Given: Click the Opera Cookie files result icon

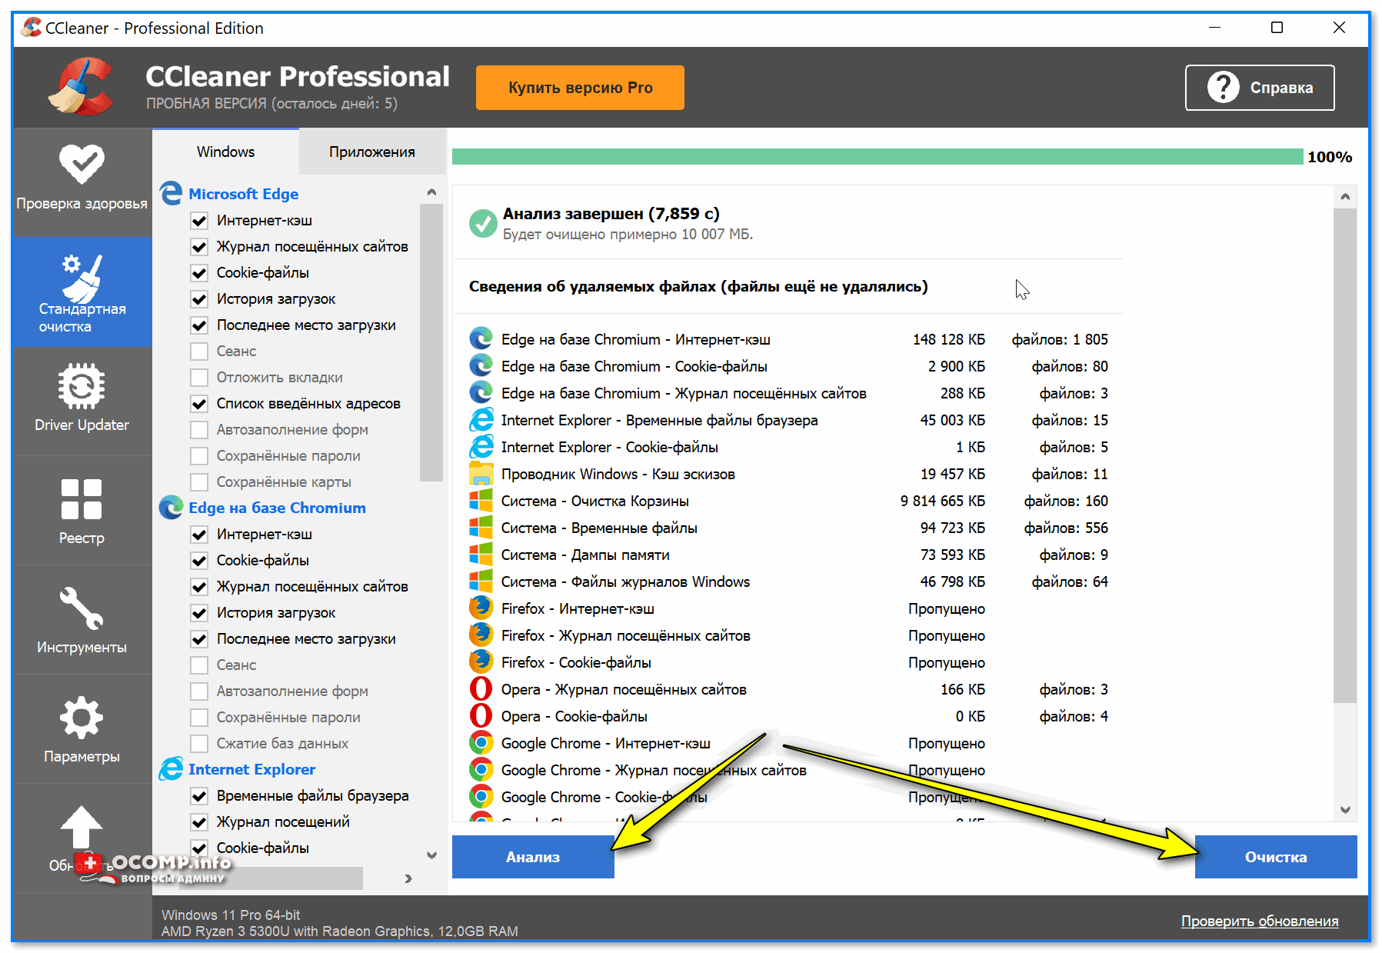Looking at the screenshot, I should pos(481,716).
